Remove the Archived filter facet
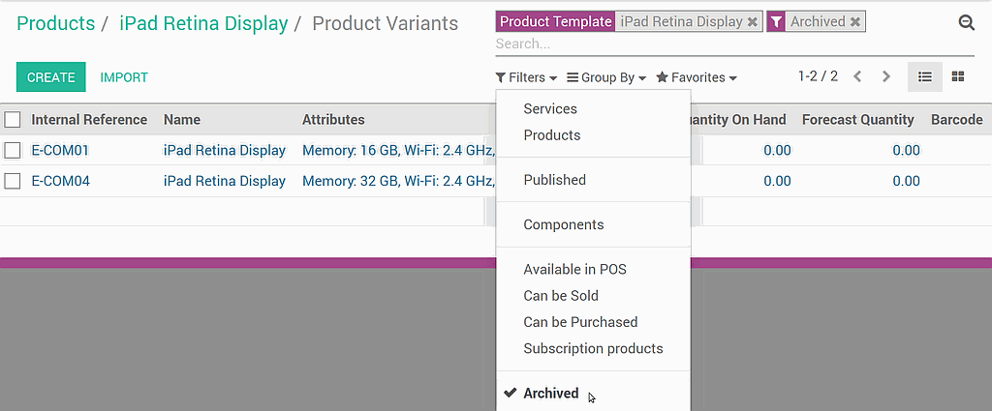Screen dimensions: 992x411 (x=855, y=21)
